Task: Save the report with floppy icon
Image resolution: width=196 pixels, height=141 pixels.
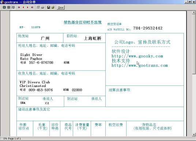Action: coord(49,7)
